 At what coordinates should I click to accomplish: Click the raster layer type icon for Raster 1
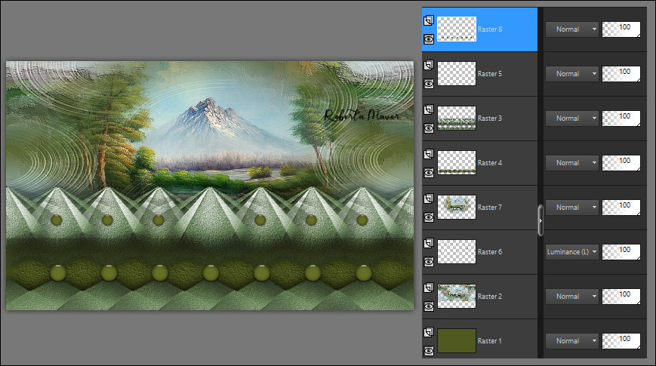pos(429,332)
